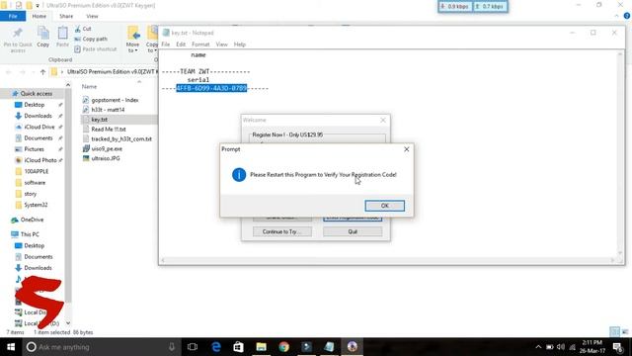Go up one folder with the arrow
The height and width of the screenshot is (356, 632).
[42, 72]
